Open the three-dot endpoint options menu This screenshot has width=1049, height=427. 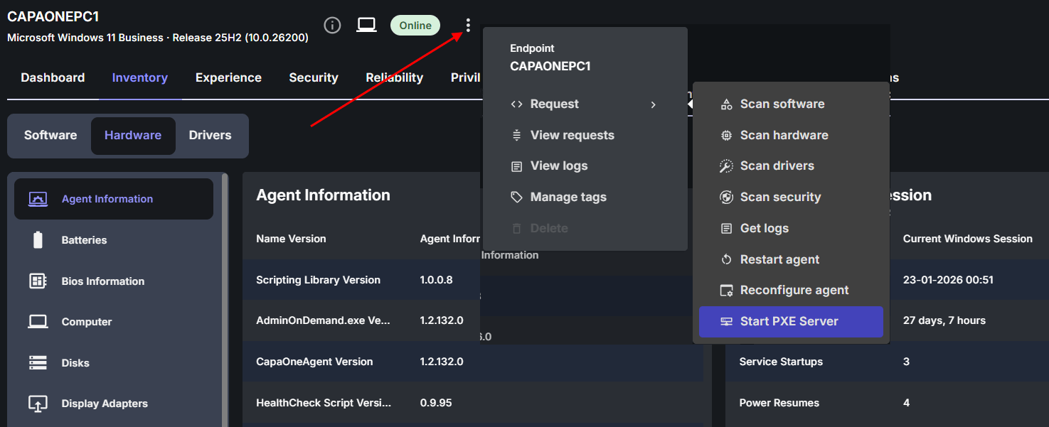468,26
